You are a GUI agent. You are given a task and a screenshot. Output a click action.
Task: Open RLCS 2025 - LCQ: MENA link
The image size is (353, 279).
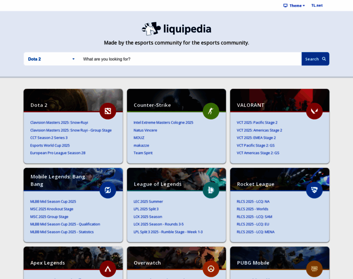coord(255,232)
